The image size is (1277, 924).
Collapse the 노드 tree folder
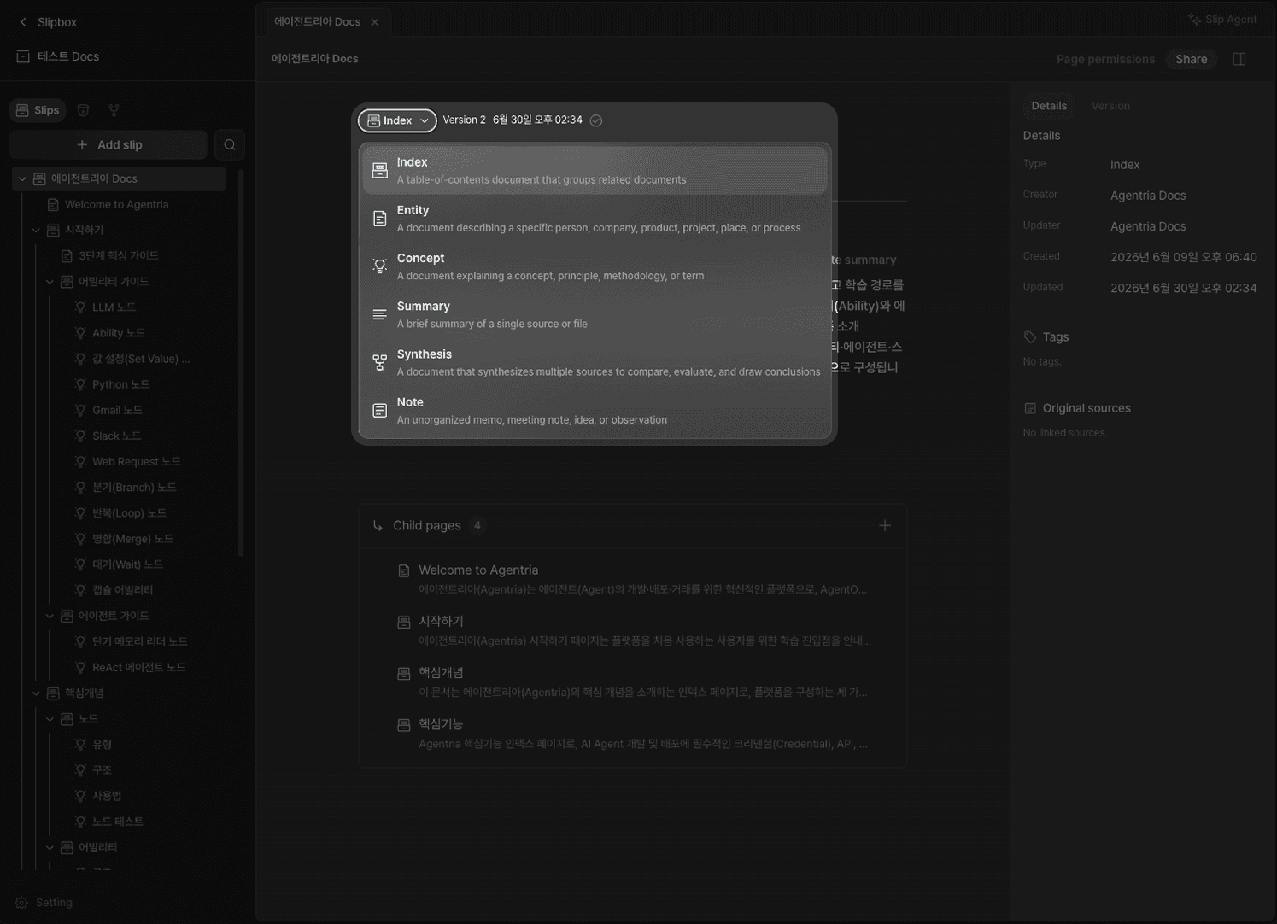tap(50, 718)
